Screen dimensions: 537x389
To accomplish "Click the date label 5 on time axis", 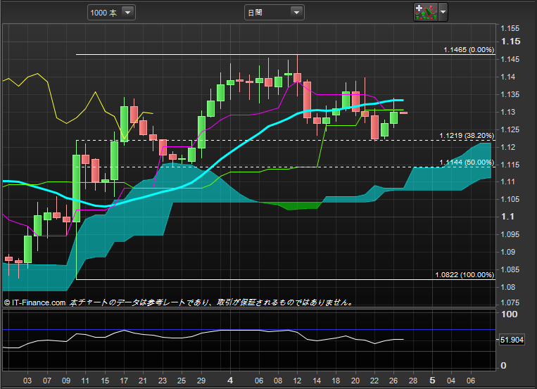I will (432, 380).
